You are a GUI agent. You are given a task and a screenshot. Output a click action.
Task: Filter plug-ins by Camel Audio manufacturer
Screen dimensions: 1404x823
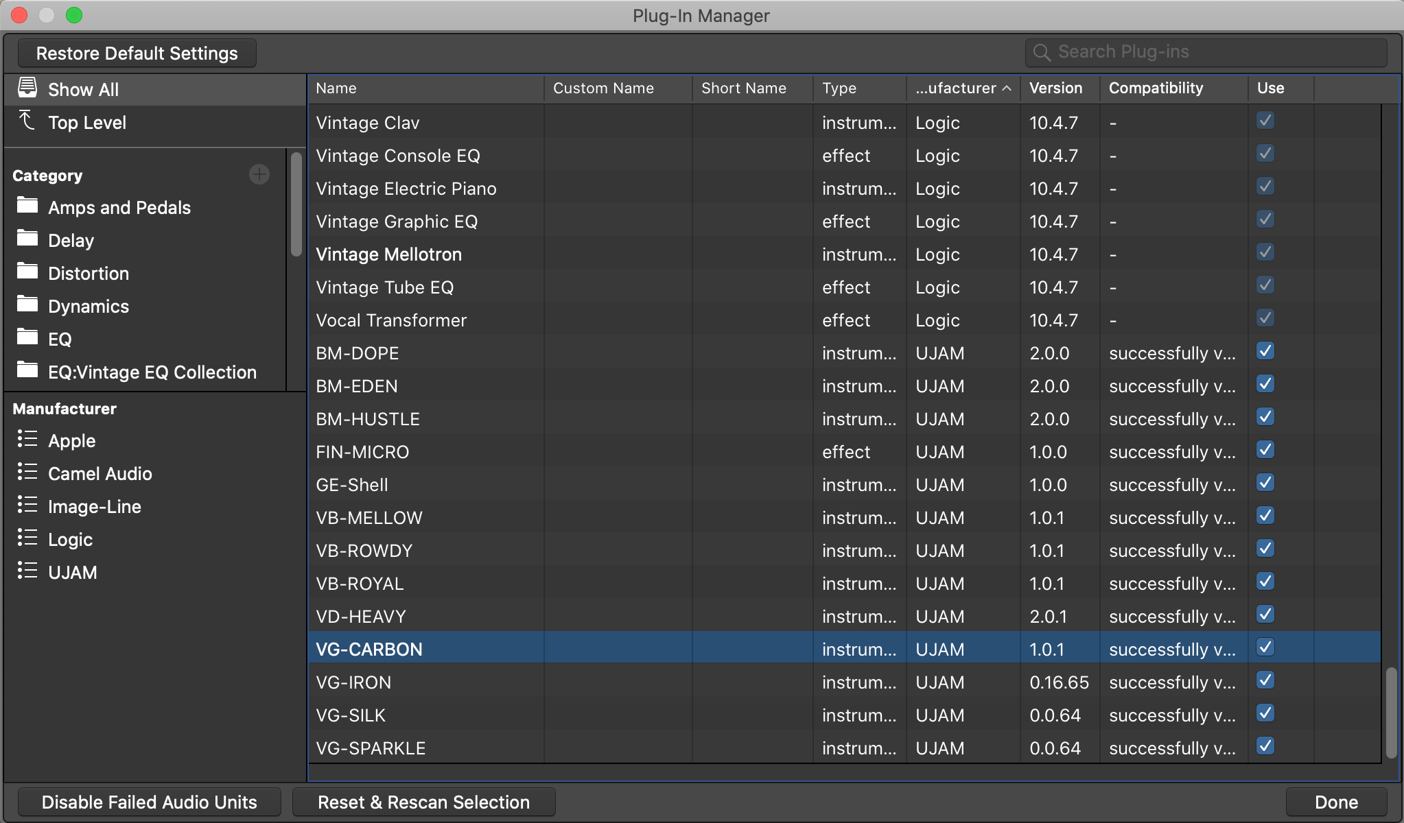pos(155,474)
